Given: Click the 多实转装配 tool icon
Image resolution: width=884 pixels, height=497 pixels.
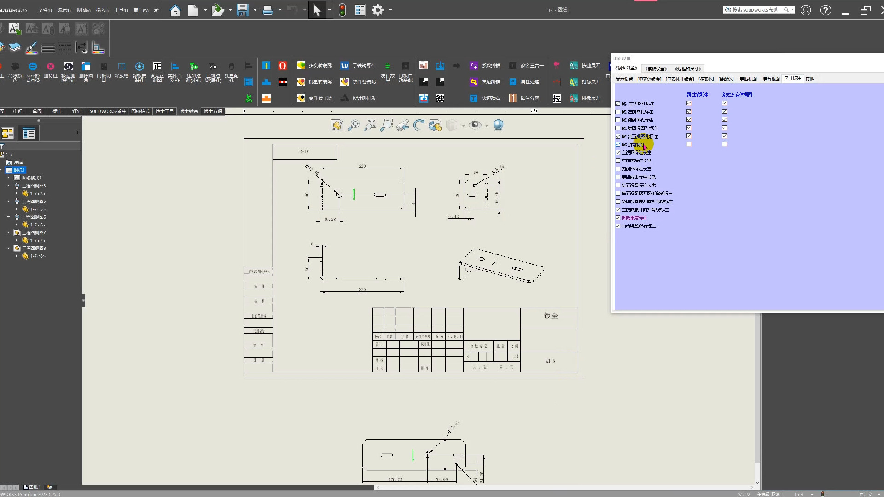Looking at the screenshot, I should (x=301, y=65).
